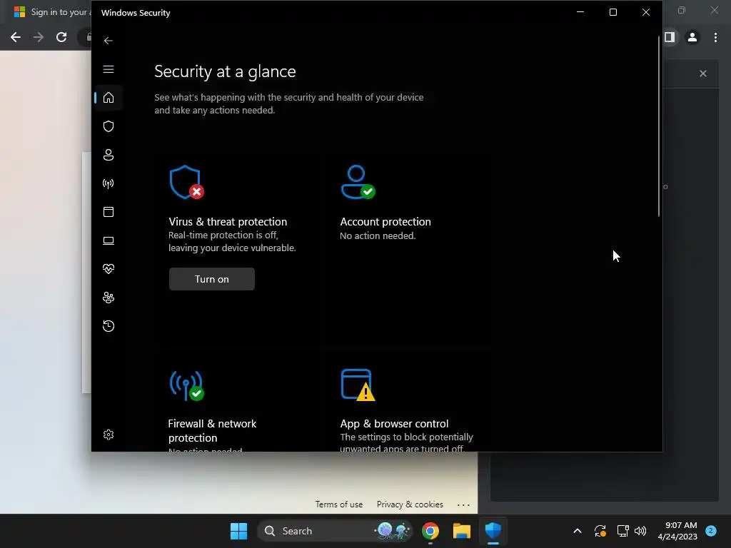This screenshot has height=548, width=731.
Task: Click Chrome's back navigation arrow
Action: 16,37
